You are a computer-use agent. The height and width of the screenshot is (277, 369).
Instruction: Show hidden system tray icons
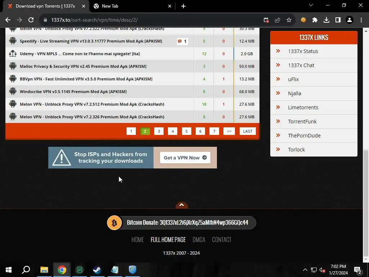click(x=305, y=270)
